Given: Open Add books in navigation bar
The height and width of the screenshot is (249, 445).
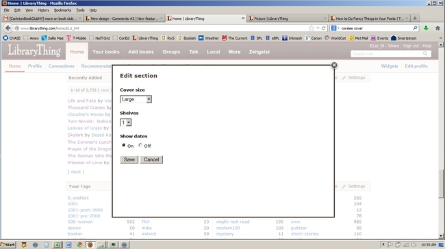Looking at the screenshot, I should click(141, 52).
